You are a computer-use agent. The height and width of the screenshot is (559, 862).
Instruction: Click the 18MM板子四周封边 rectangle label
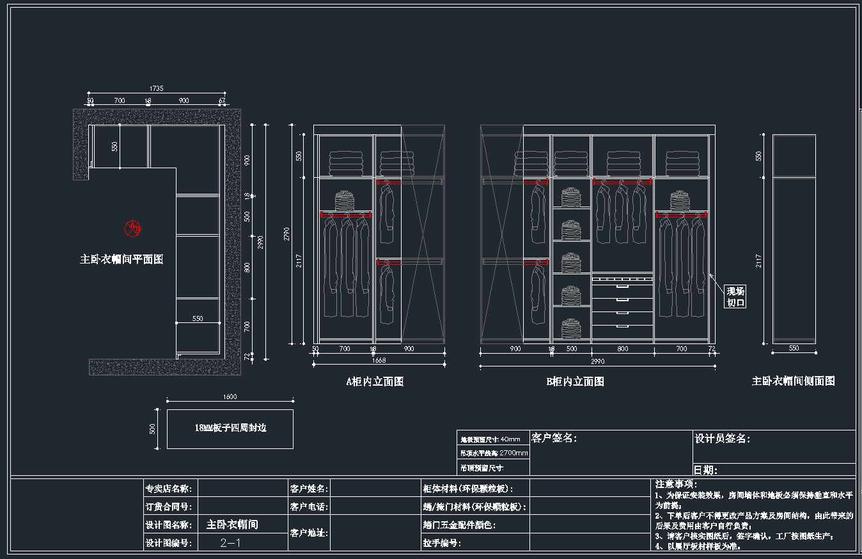[230, 428]
